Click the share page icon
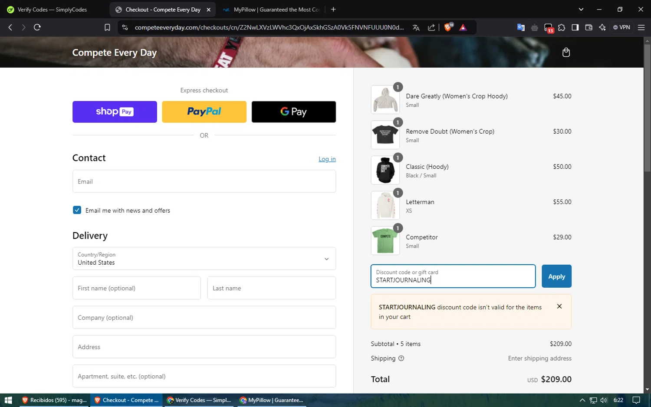The height and width of the screenshot is (407, 651). point(431,27)
